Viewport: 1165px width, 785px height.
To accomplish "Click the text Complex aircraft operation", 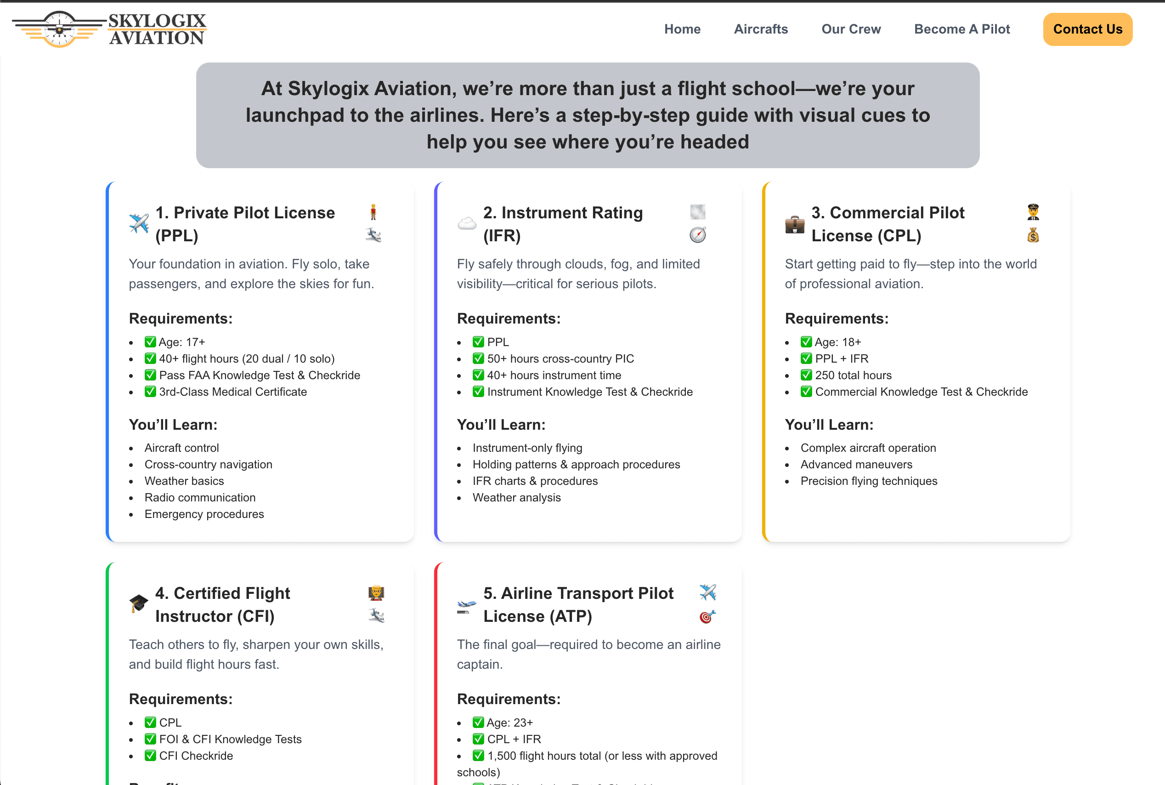I will point(868,448).
